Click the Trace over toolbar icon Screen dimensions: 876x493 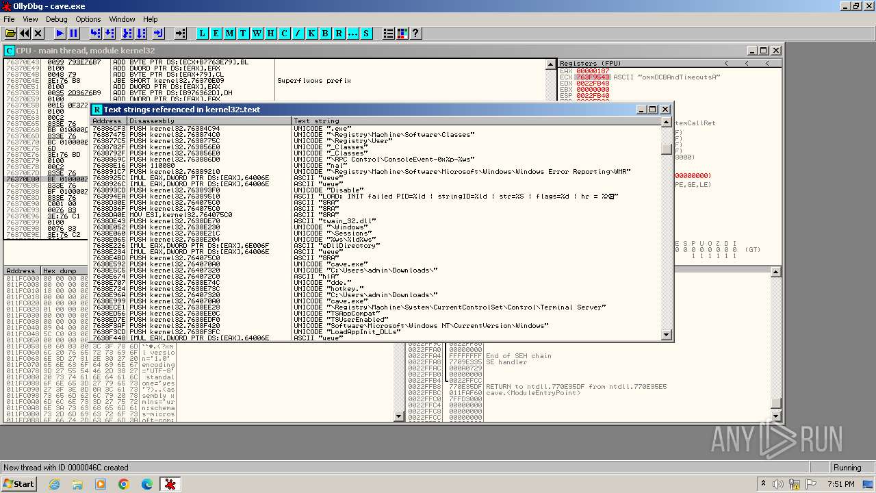(x=141, y=33)
